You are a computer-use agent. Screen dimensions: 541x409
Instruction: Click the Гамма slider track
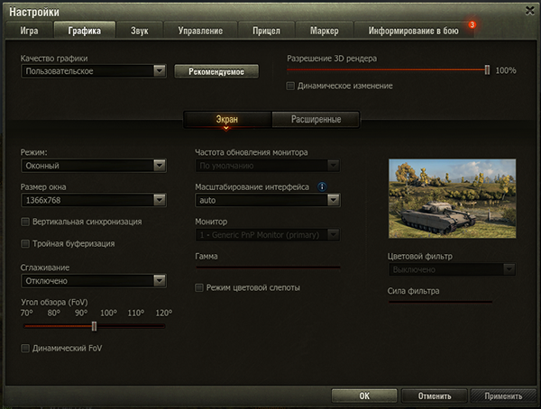click(268, 267)
